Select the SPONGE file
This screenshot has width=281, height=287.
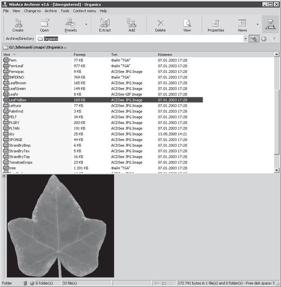(103, 139)
